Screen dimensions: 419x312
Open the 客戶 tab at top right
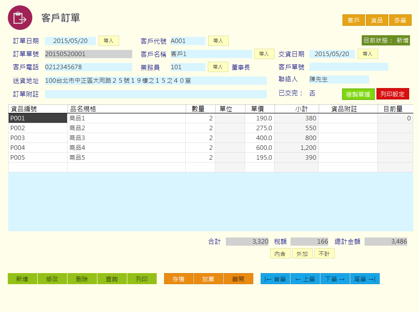(x=353, y=20)
